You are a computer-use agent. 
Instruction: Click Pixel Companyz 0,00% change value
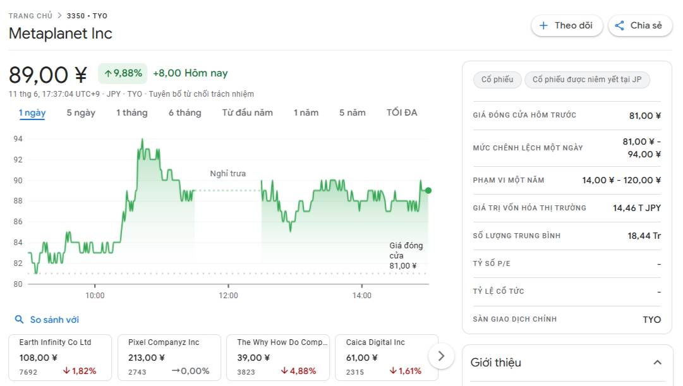click(190, 371)
